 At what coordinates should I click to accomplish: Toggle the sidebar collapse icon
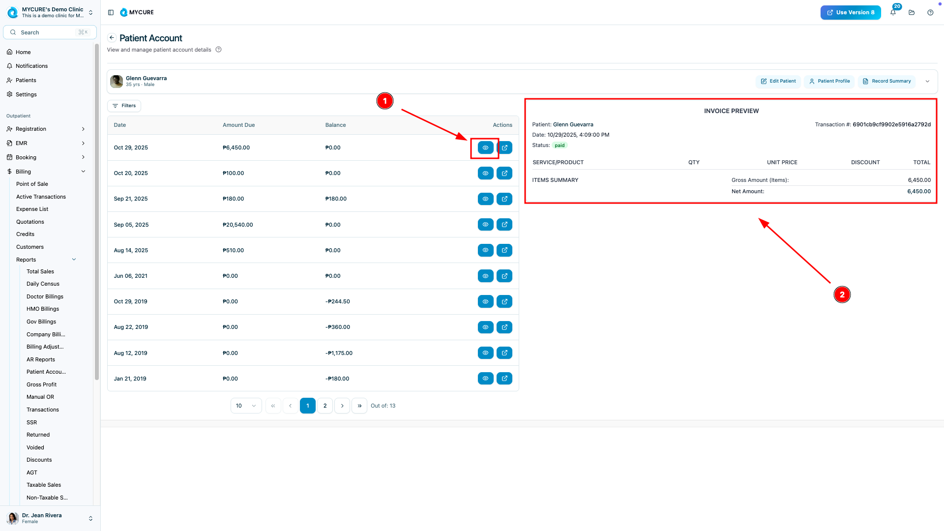click(x=111, y=13)
